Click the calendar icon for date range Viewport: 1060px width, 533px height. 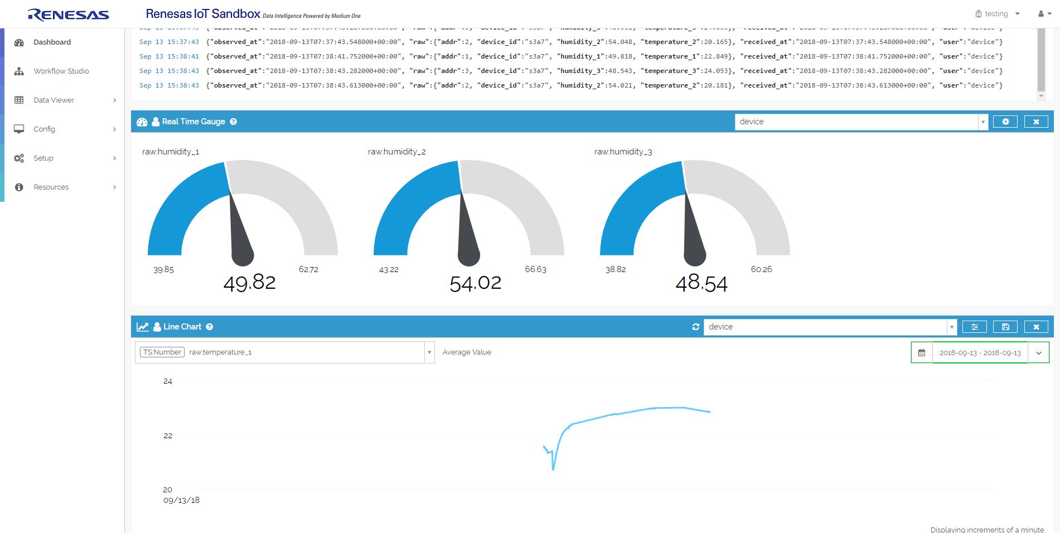tap(922, 352)
